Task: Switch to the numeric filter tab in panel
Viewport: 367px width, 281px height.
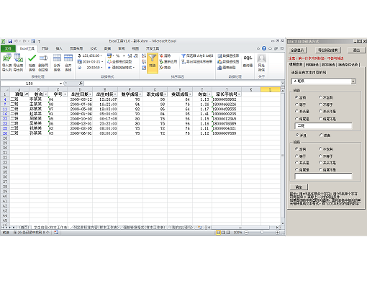Action: pos(328,65)
